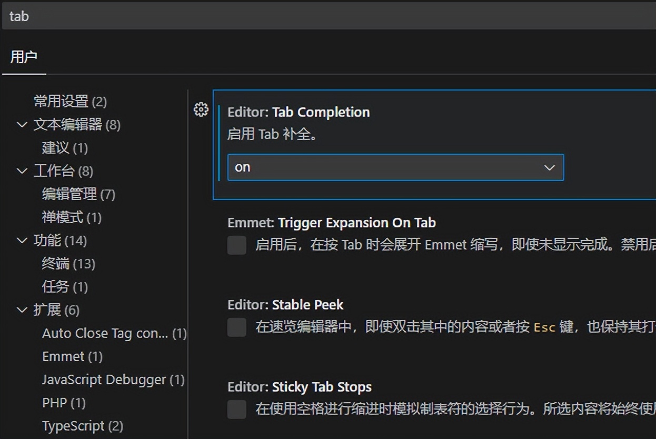Enable Emmet: Trigger Expansion On Tab
Screen dimensions: 656x439
pyautogui.click(x=236, y=245)
